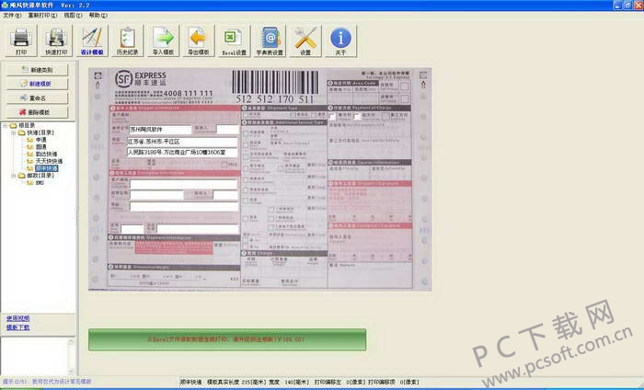The width and height of the screenshot is (644, 390).
Task: Click the 快速打印 quick print icon
Action: (x=56, y=40)
